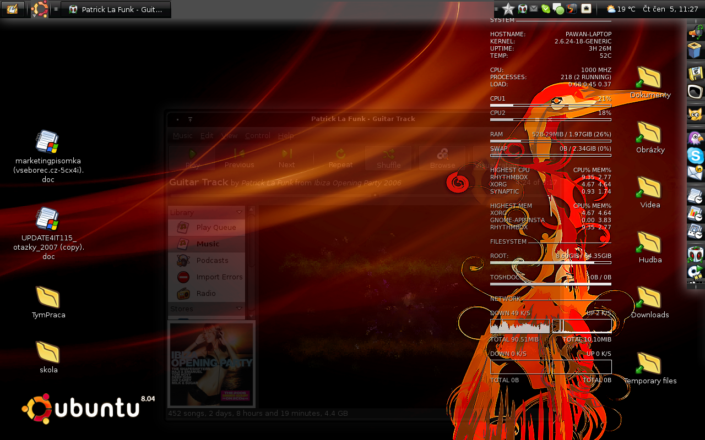The image size is (705, 440).
Task: Open UPDATE4IT115_otazky_2007 (copy).doc on desktop
Action: tap(48, 234)
